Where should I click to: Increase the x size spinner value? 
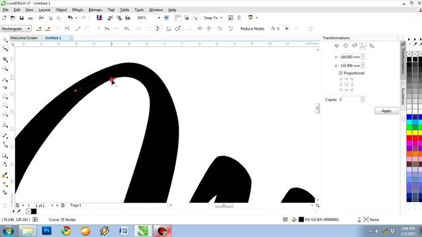[x=363, y=55]
